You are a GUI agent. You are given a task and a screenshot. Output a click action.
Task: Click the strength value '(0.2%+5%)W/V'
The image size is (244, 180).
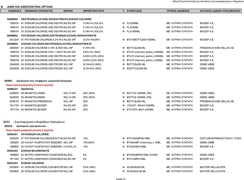coord(91,40)
